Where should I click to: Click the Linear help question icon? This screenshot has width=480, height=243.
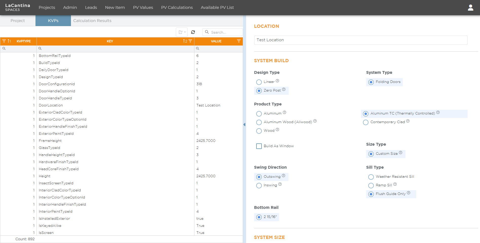click(x=278, y=81)
